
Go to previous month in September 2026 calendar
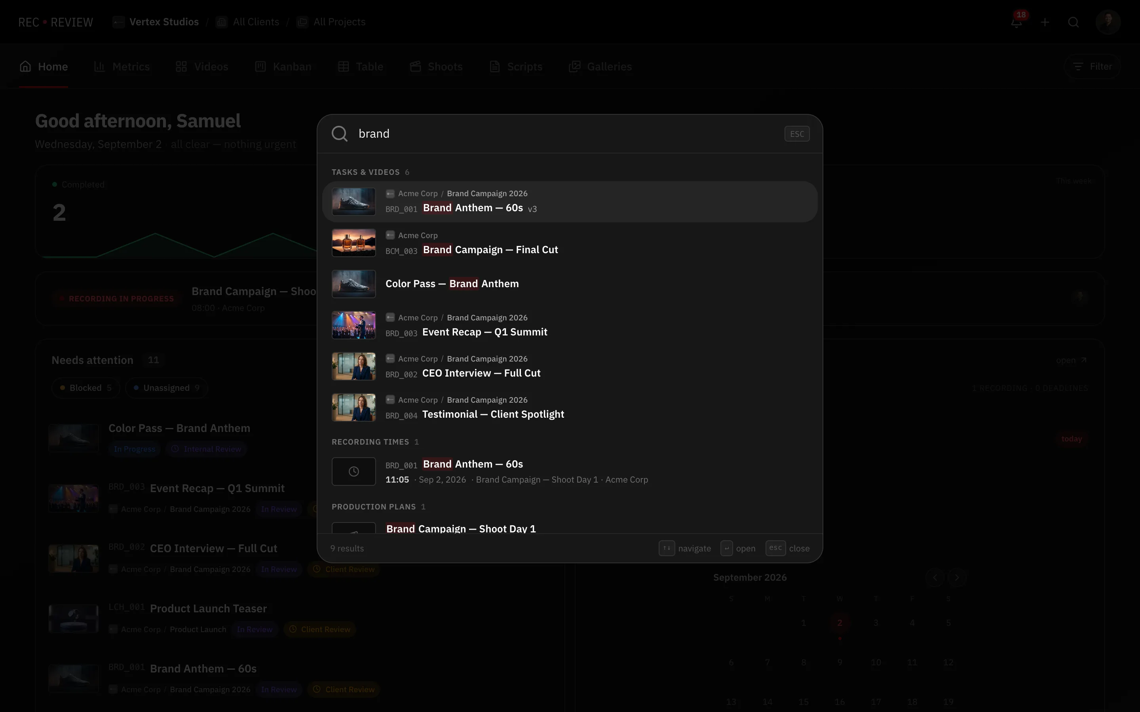(935, 578)
